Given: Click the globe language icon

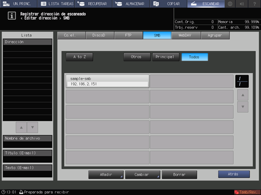Looking at the screenshot, I should point(230,4).
